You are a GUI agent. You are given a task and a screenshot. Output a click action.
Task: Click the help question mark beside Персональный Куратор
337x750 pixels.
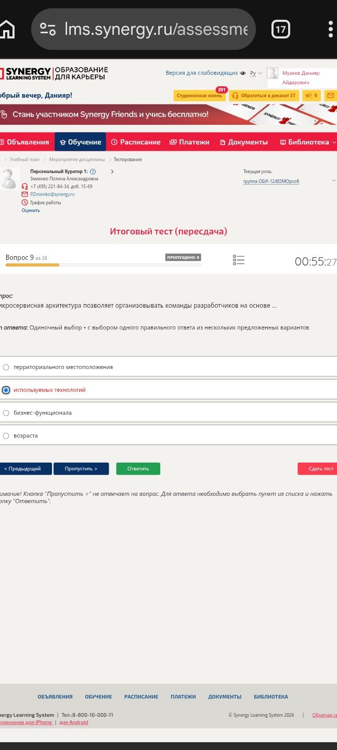93,172
